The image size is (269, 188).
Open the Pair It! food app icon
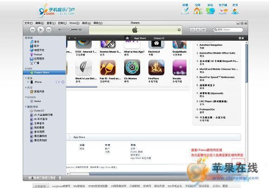tap(108, 68)
